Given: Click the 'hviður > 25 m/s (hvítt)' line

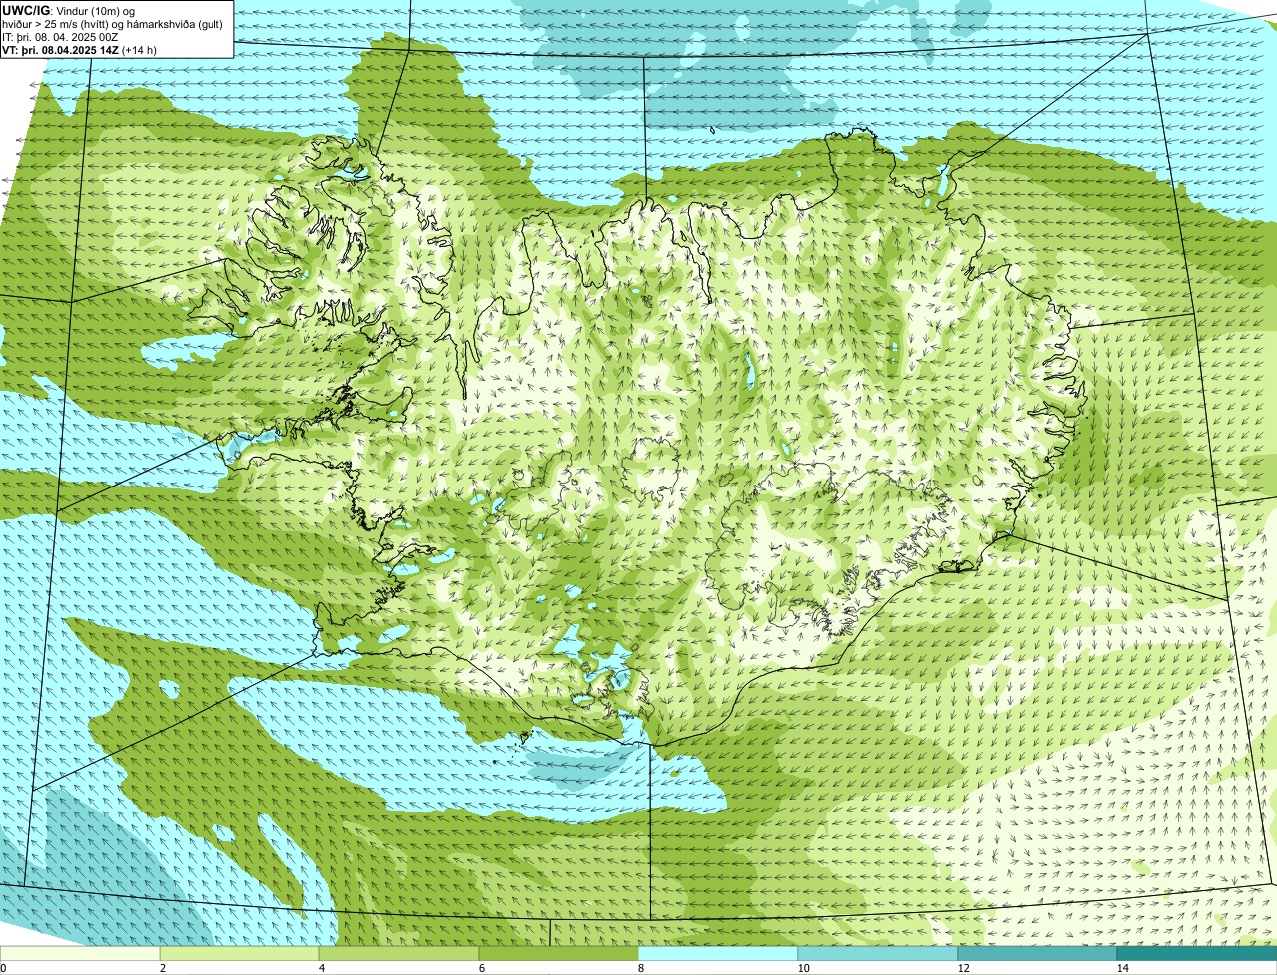Looking at the screenshot, I should tap(113, 23).
